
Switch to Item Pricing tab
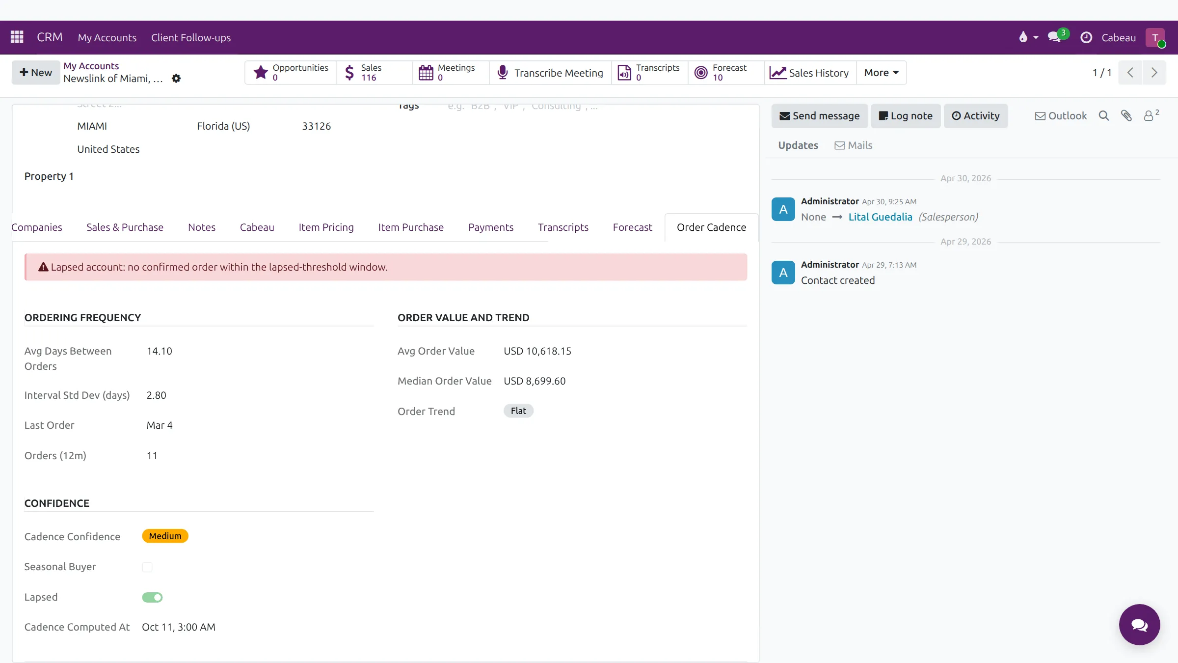[x=326, y=227]
